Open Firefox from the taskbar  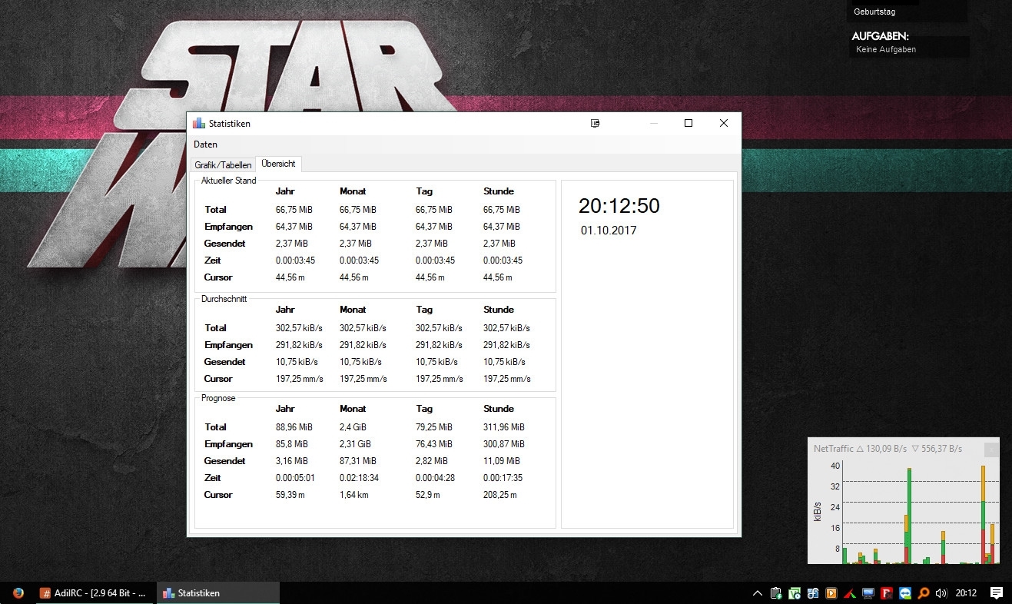(x=18, y=592)
